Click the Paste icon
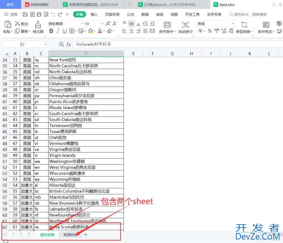 (8, 25)
